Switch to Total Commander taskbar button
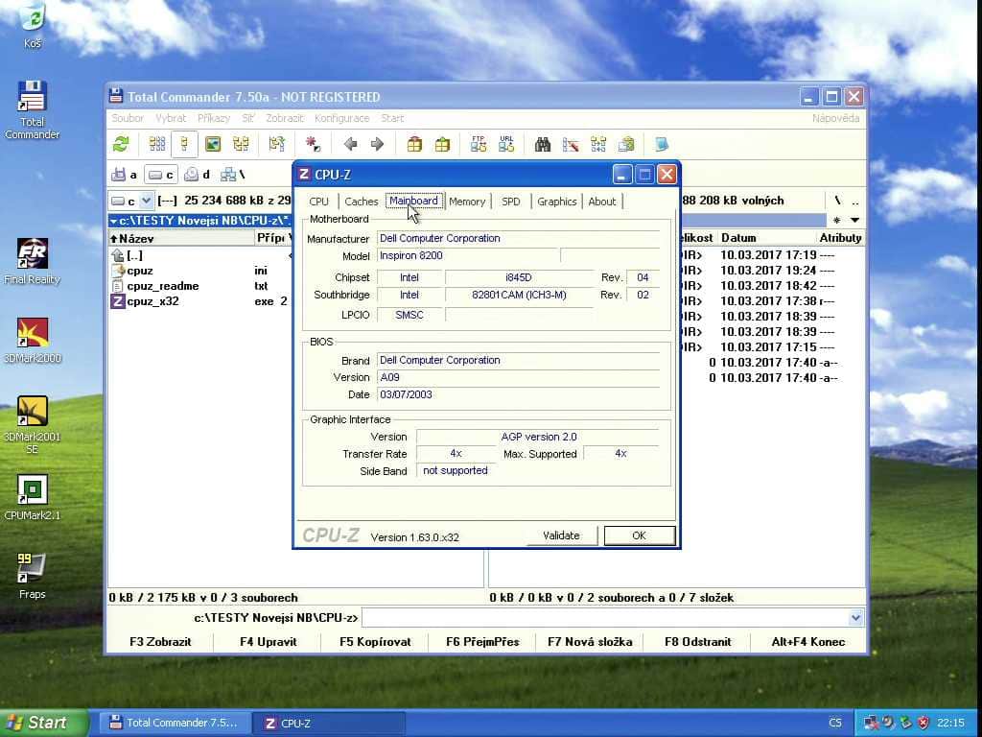Screen dimensions: 982x737 (x=173, y=724)
